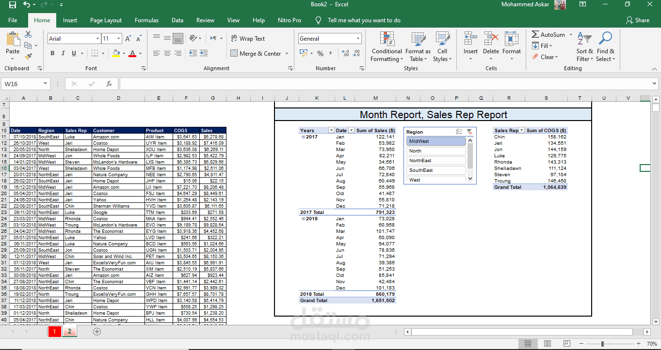
Task: Click the Format Painter brush icon
Action: tap(28, 56)
